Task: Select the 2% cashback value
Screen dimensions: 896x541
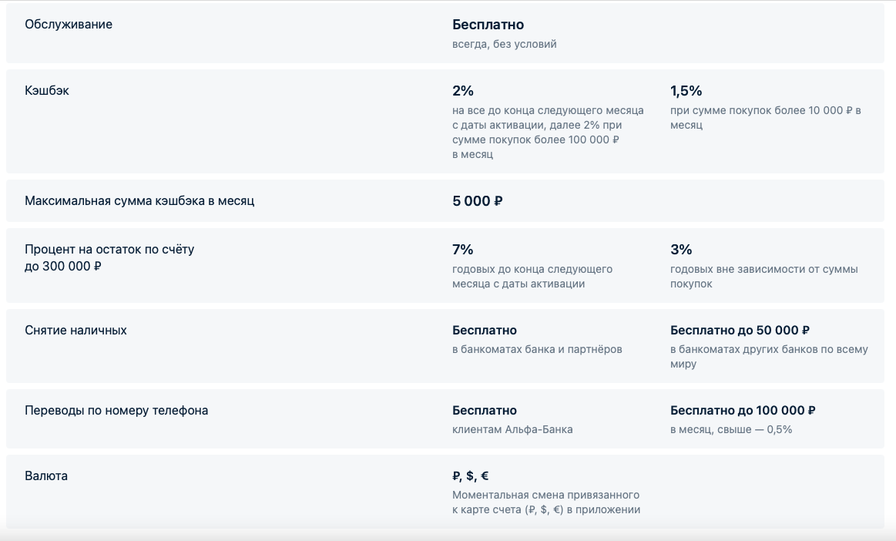Action: coord(463,91)
